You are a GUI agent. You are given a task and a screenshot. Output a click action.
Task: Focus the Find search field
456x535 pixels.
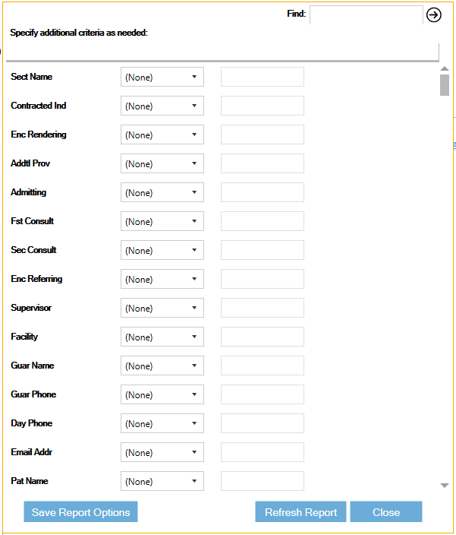coord(366,14)
